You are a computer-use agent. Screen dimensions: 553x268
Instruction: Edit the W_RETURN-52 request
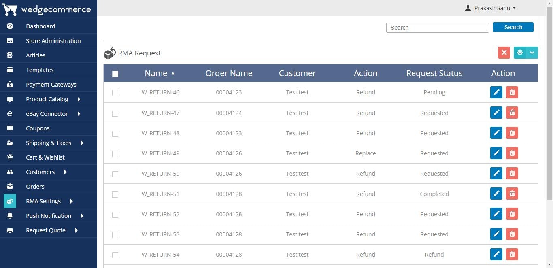coord(496,214)
